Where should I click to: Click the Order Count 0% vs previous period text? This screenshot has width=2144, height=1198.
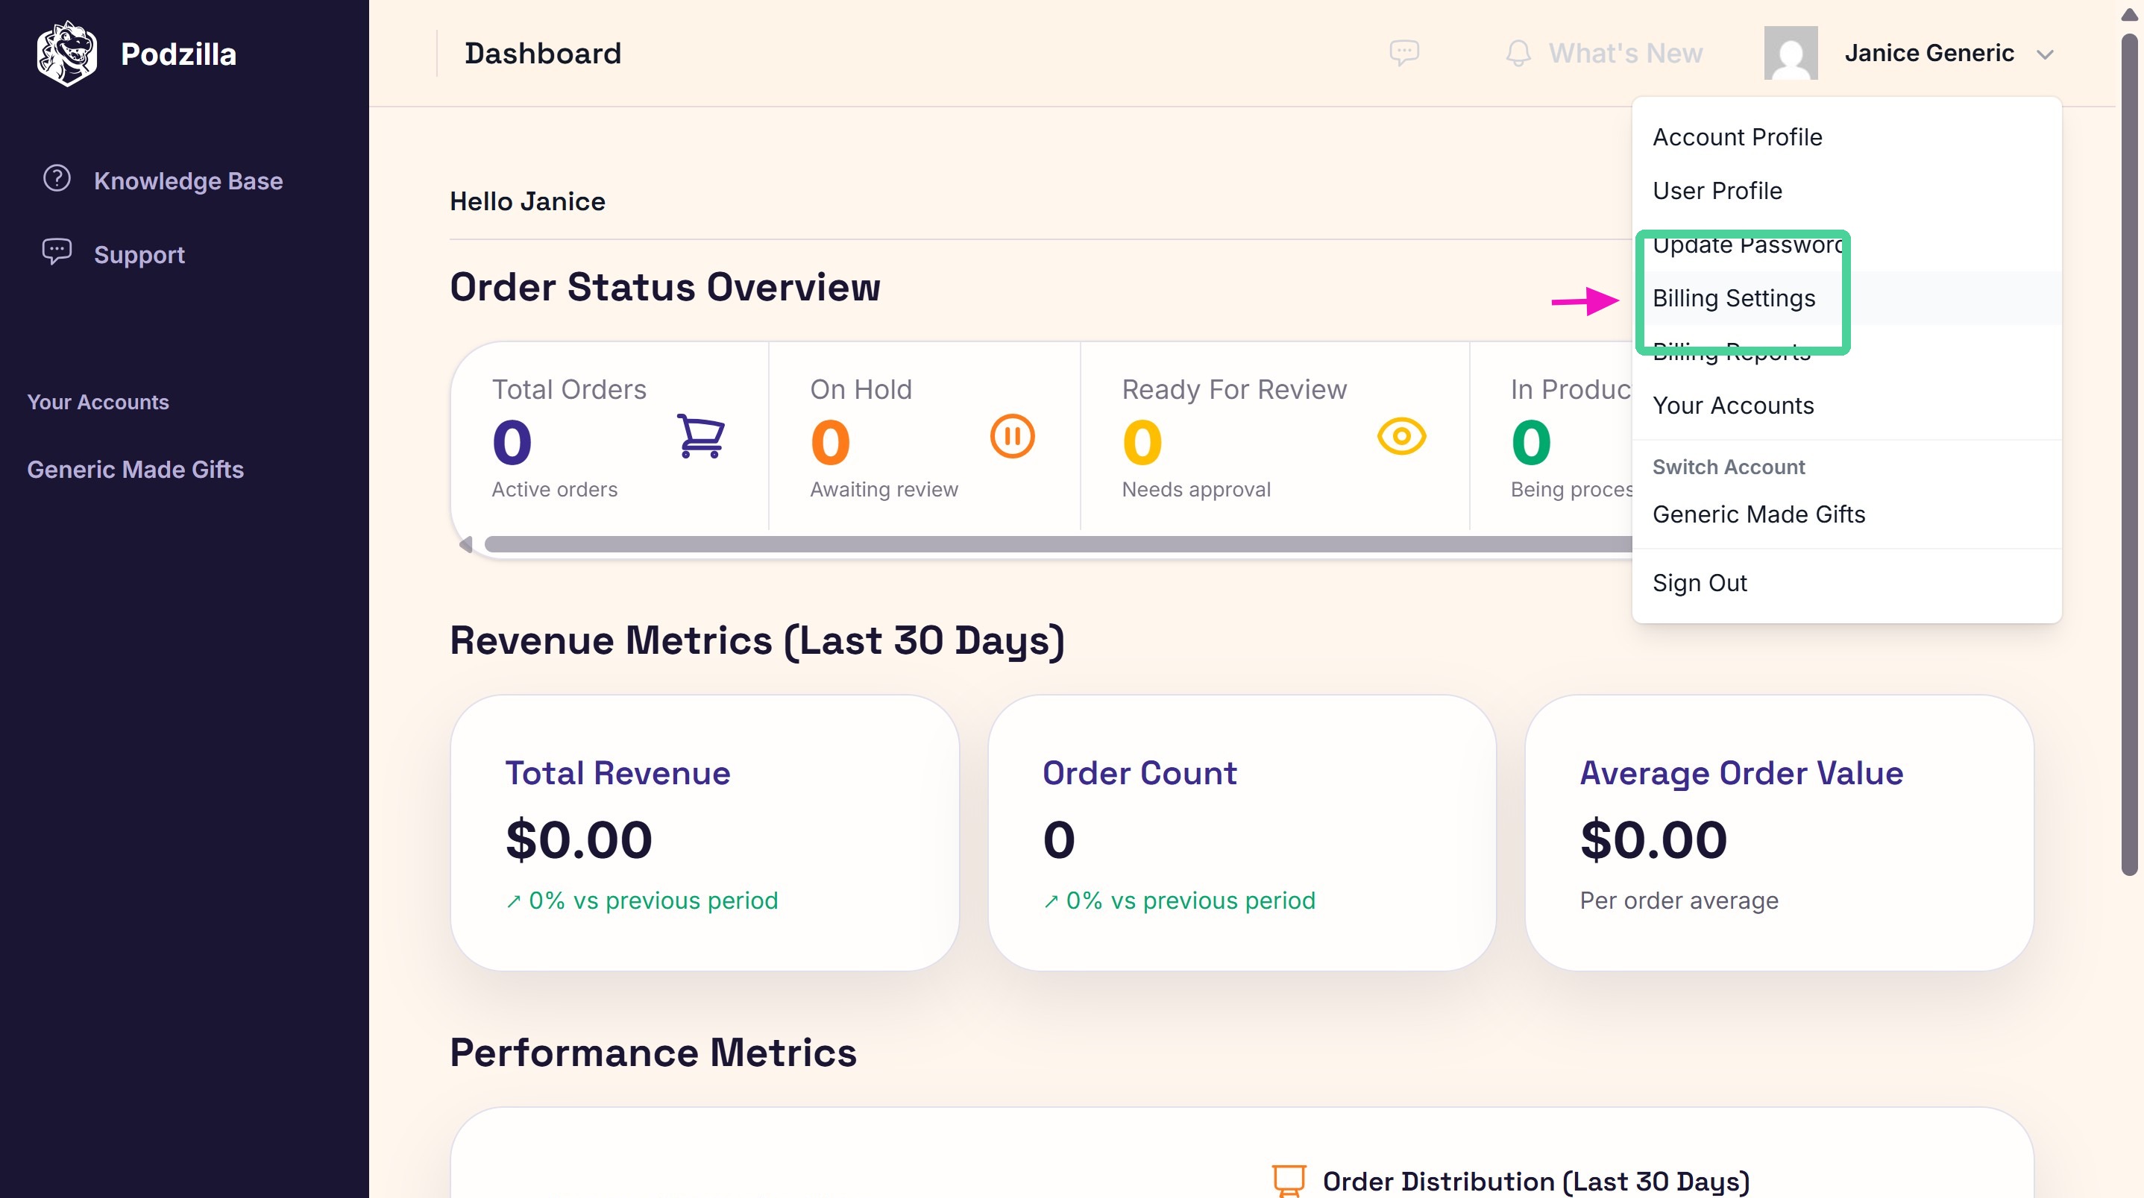pos(1179,900)
